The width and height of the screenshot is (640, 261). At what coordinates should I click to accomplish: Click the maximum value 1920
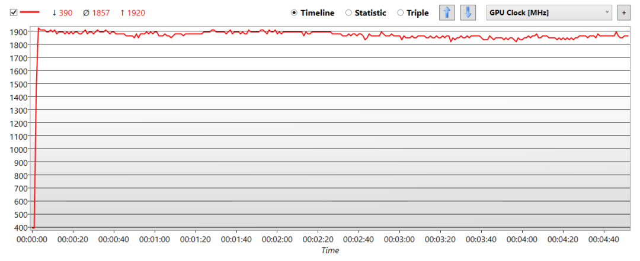[136, 13]
